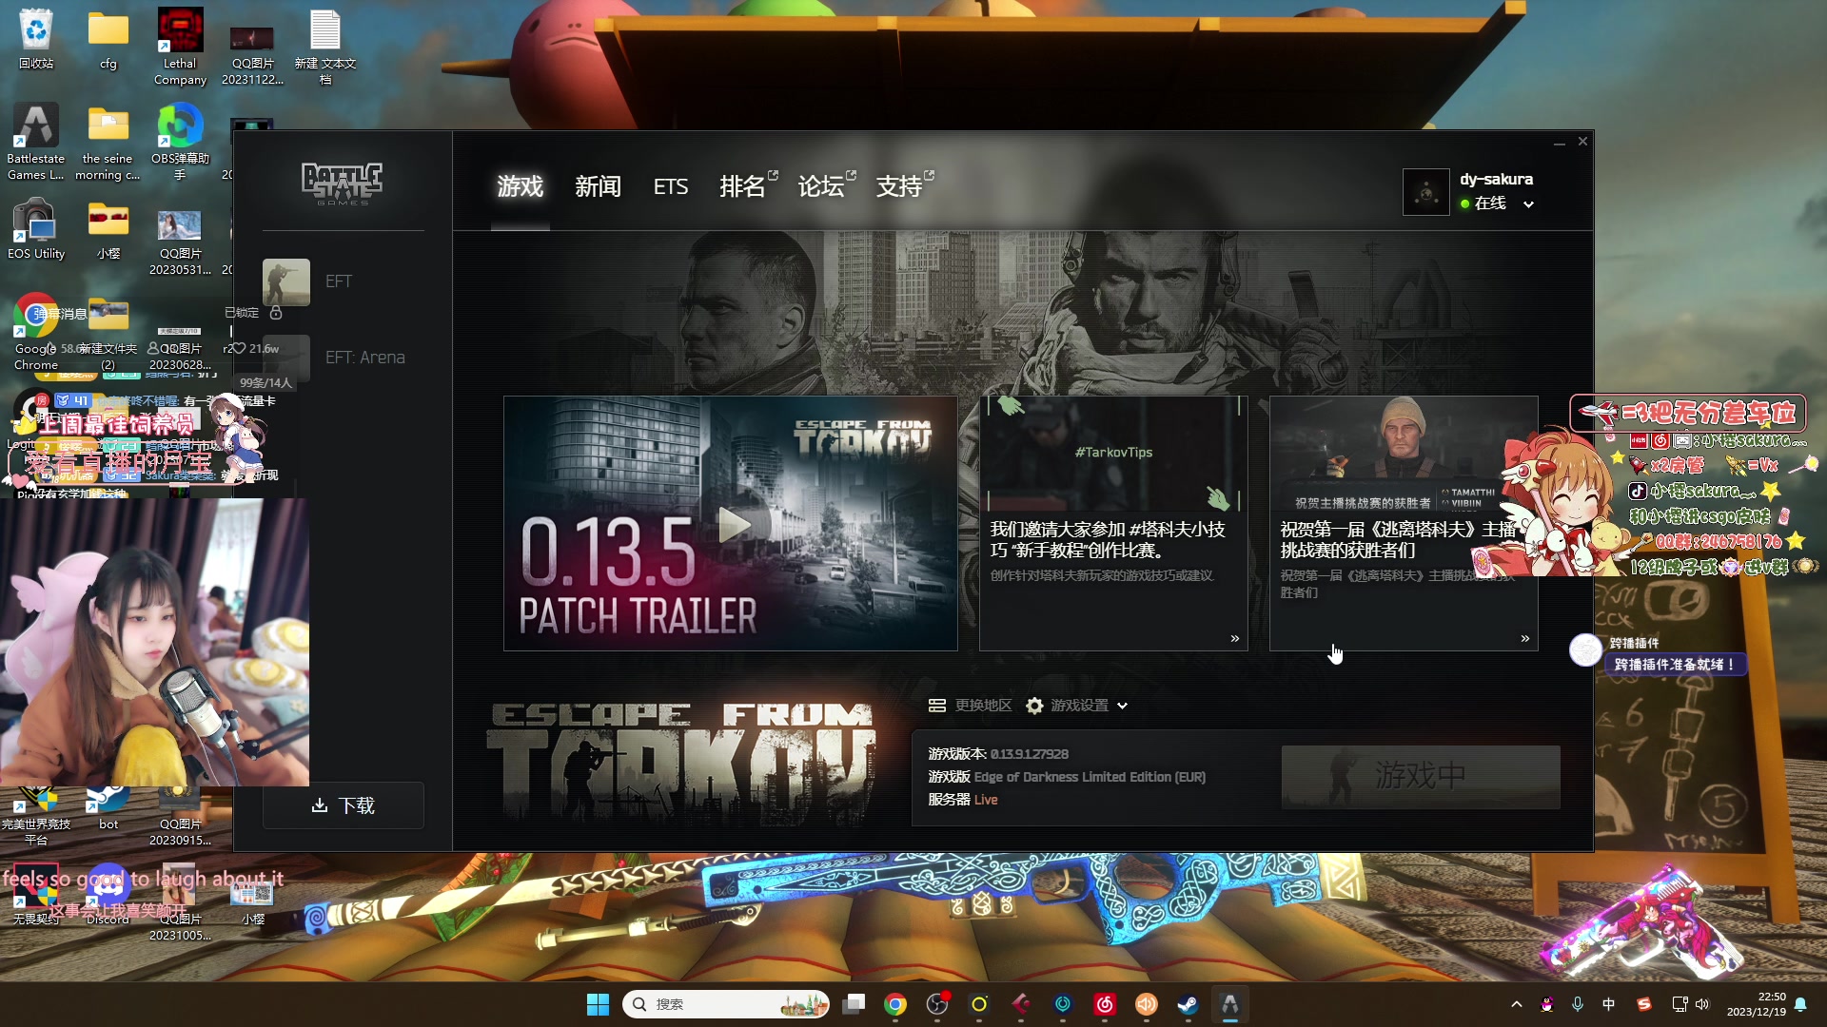This screenshot has height=1027, width=1827.
Task: Click 更换地区 server icon
Action: coord(937,706)
